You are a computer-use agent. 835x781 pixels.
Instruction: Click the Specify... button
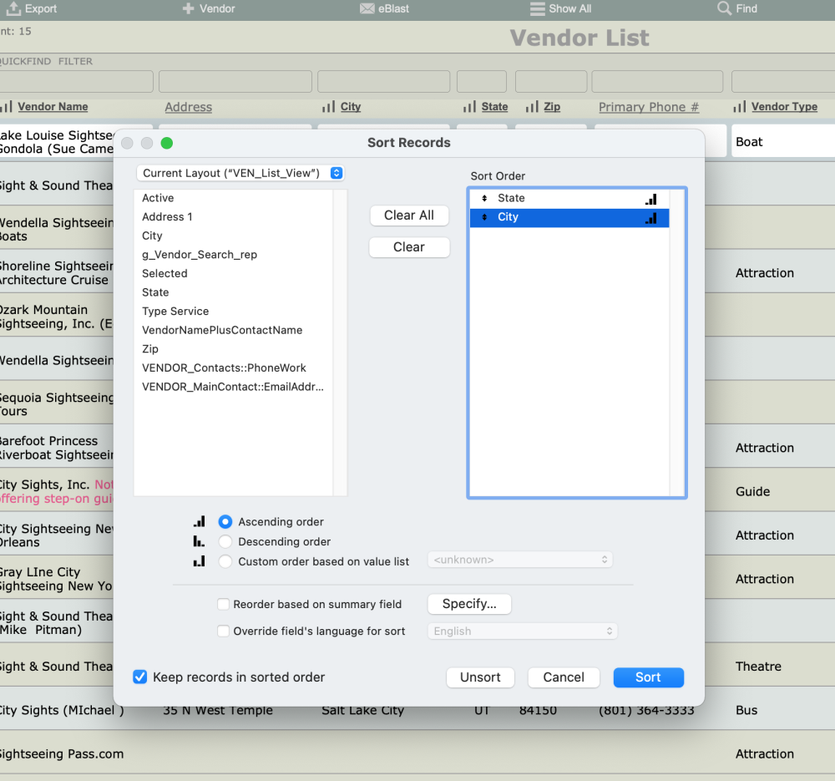[x=469, y=604]
